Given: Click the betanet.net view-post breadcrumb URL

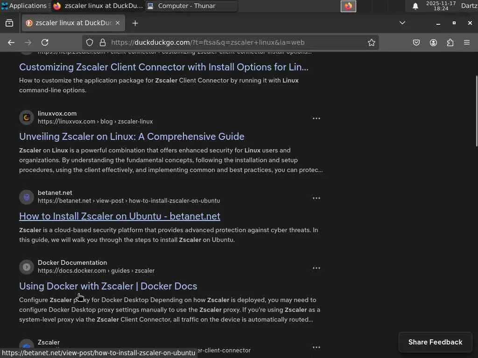Looking at the screenshot, I should 129,201.
